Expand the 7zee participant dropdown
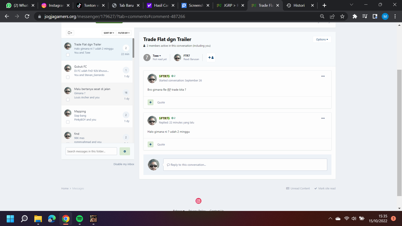The image size is (402, 226). 157,56
